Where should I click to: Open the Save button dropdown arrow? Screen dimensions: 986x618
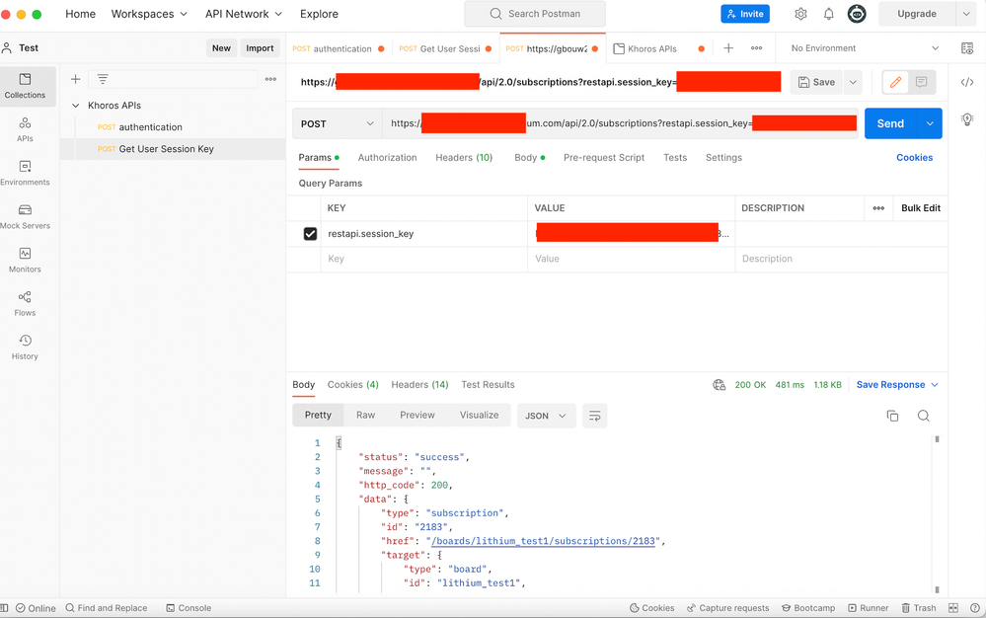pyautogui.click(x=853, y=82)
